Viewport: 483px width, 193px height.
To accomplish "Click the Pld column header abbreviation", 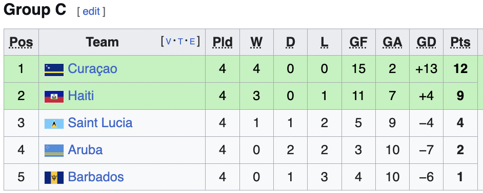I will tap(223, 42).
